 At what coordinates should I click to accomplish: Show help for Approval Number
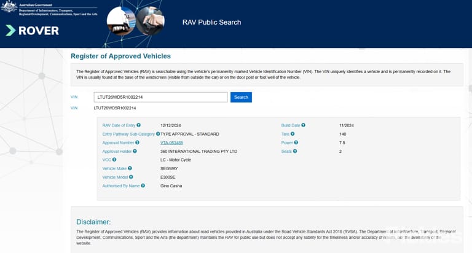(x=137, y=142)
